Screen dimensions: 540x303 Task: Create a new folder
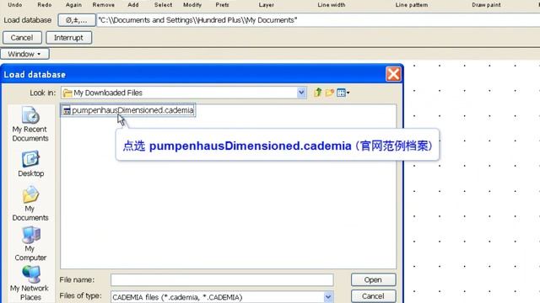click(330, 93)
